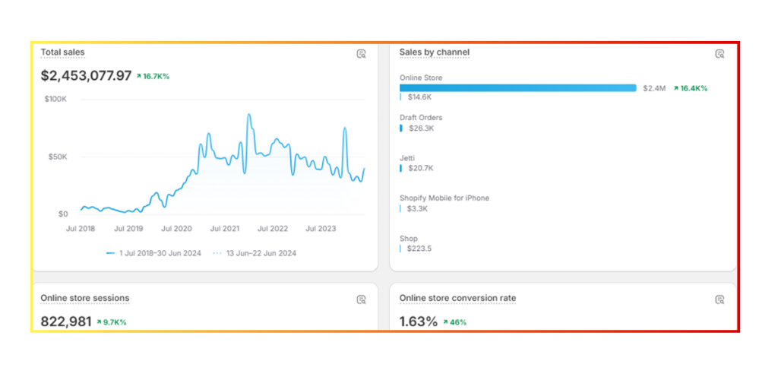This screenshot has height=377, width=778.
Task: Click the Online store sessions heading
Action: (x=84, y=298)
